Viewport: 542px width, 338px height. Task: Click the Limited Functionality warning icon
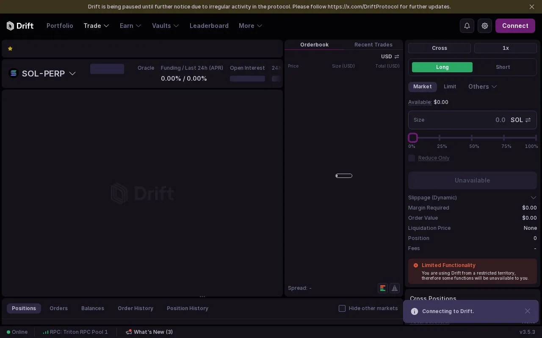pos(416,265)
